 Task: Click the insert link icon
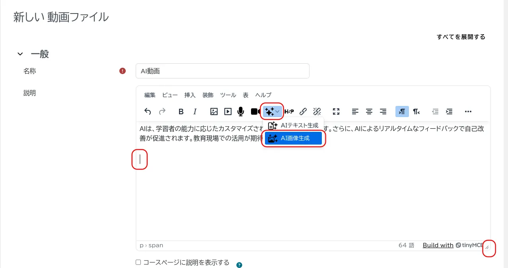click(x=303, y=112)
